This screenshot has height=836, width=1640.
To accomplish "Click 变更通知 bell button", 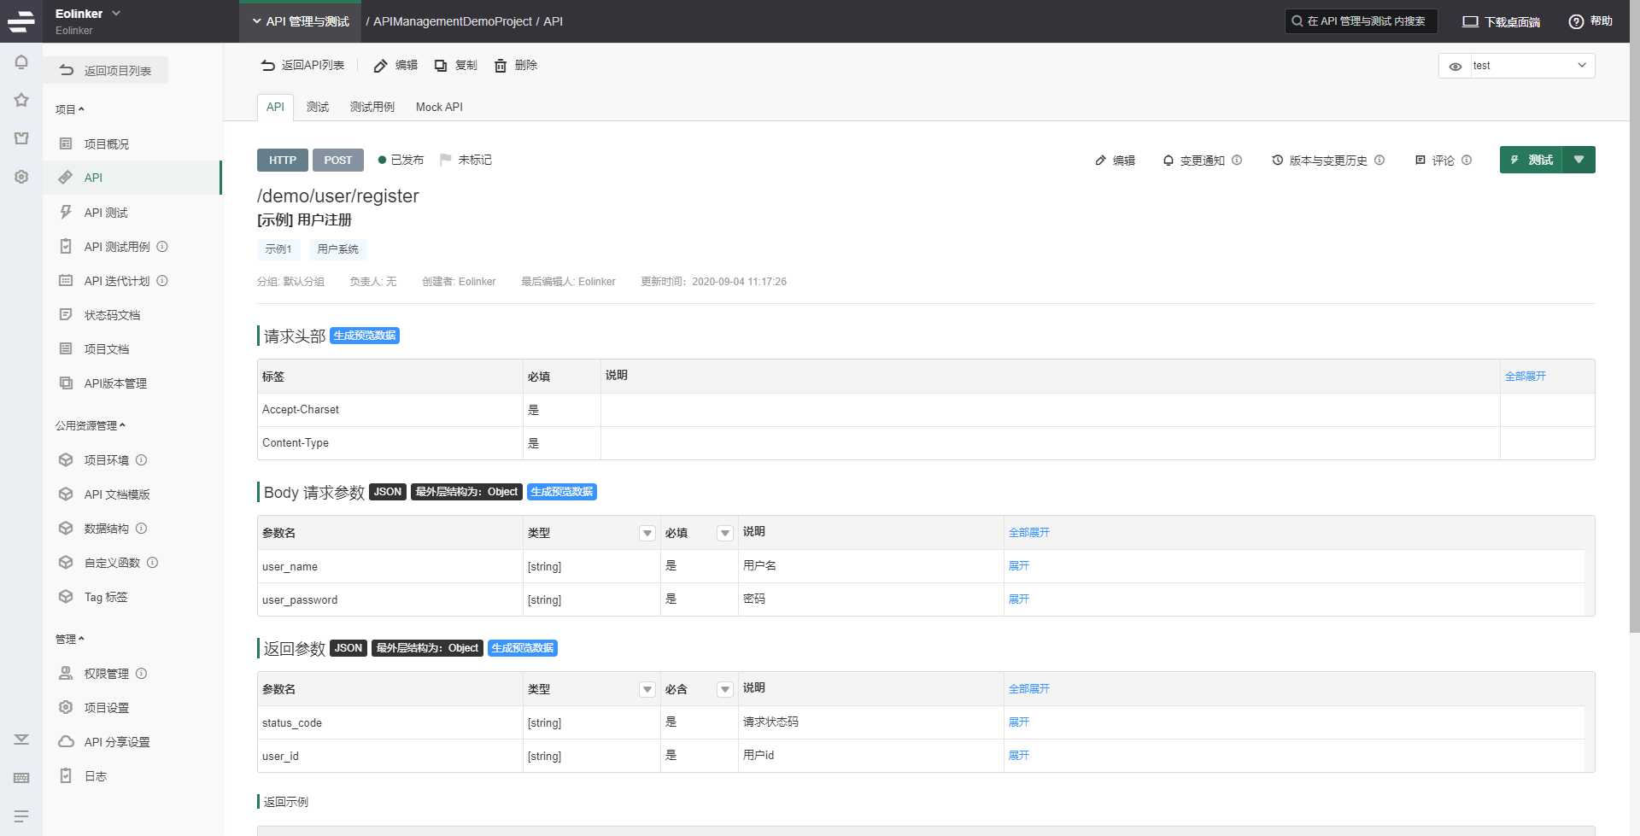I will pos(1193,160).
